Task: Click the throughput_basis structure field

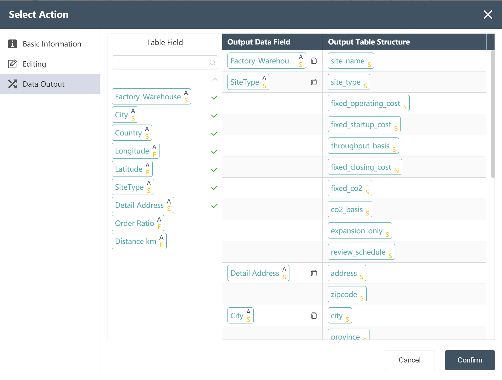Action: pos(363,146)
